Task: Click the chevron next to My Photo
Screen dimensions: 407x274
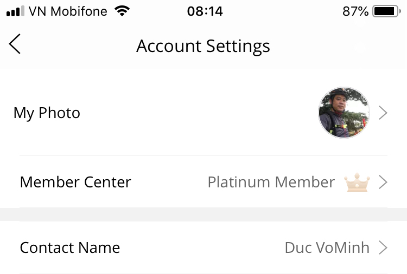Action: [x=383, y=113]
